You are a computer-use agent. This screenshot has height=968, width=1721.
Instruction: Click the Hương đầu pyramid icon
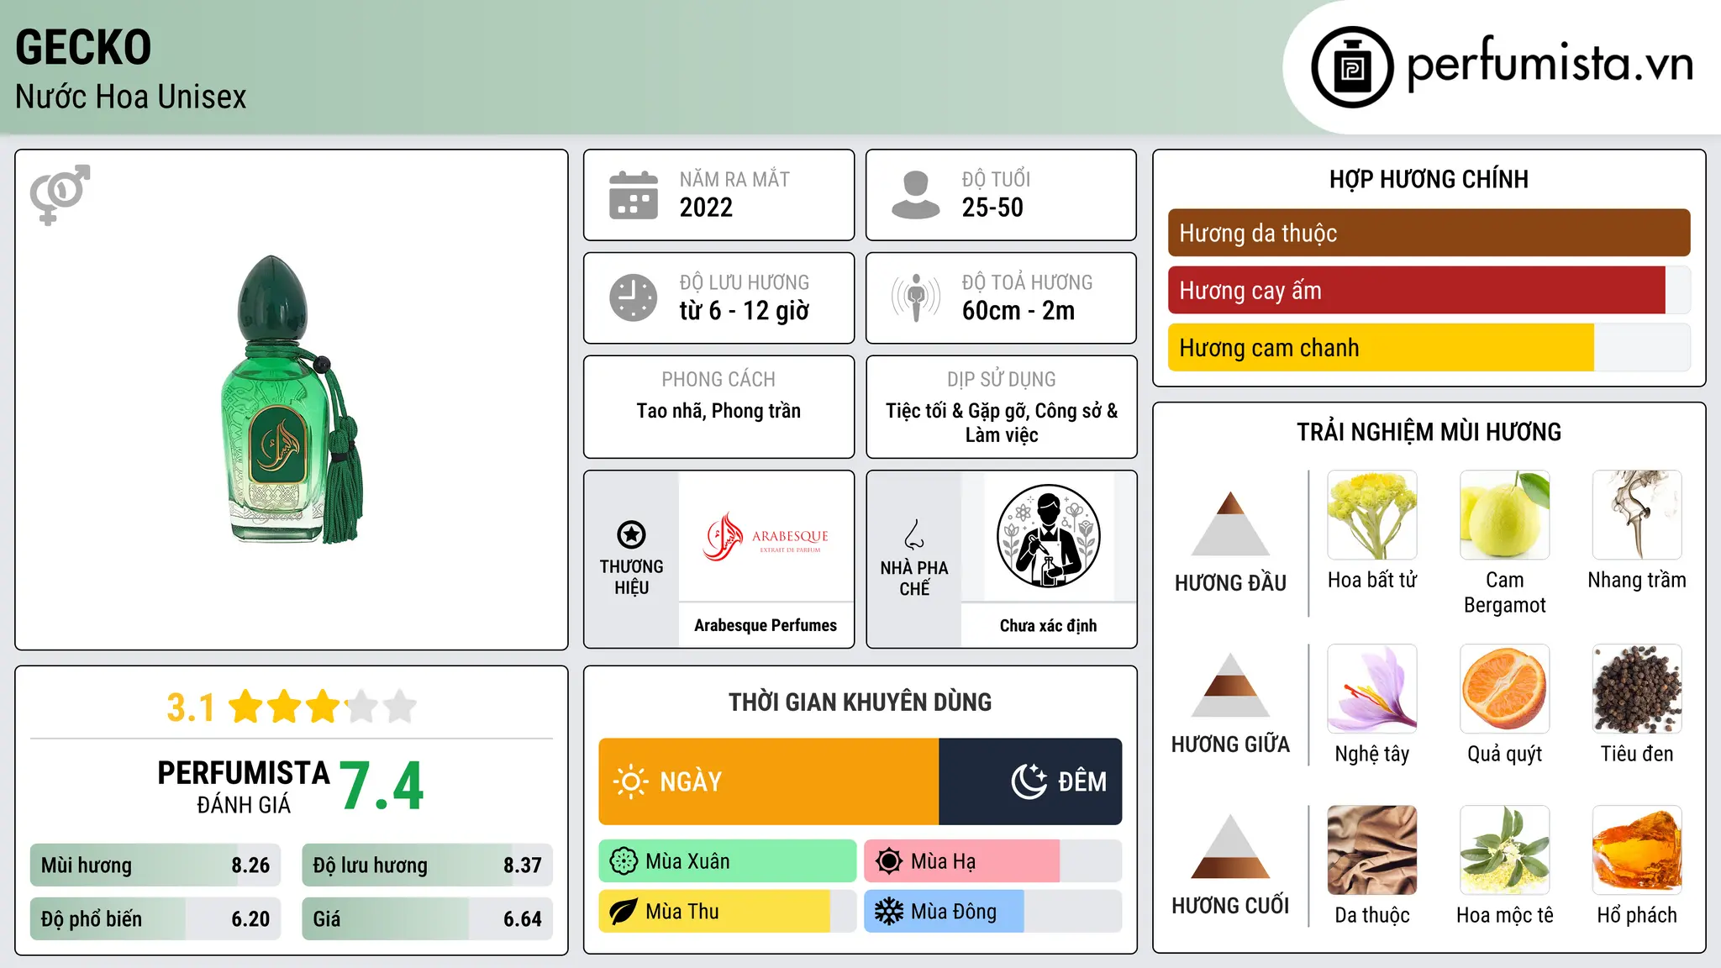coord(1230,523)
